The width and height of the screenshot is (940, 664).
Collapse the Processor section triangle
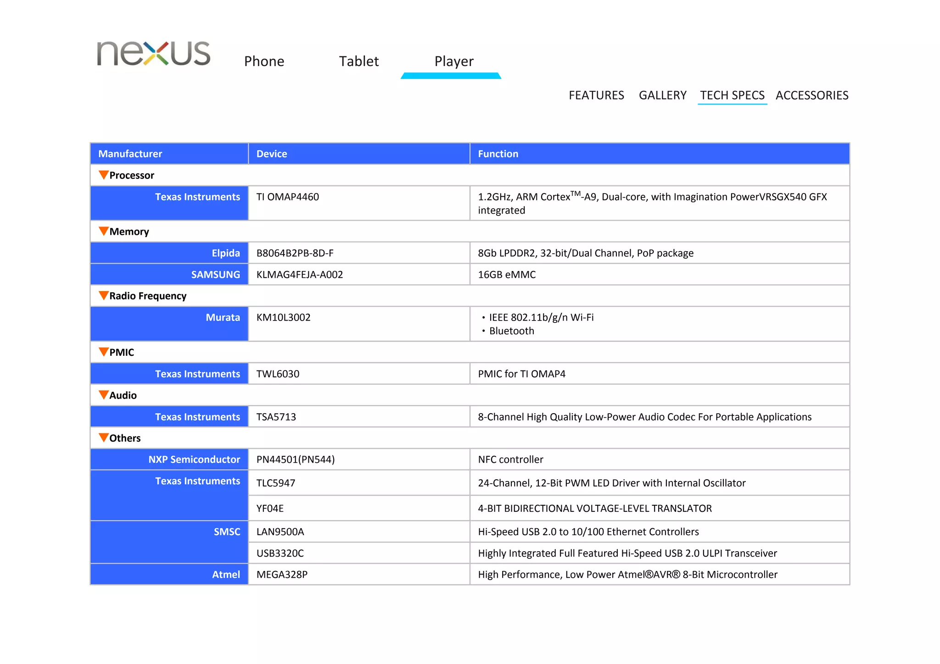104,175
